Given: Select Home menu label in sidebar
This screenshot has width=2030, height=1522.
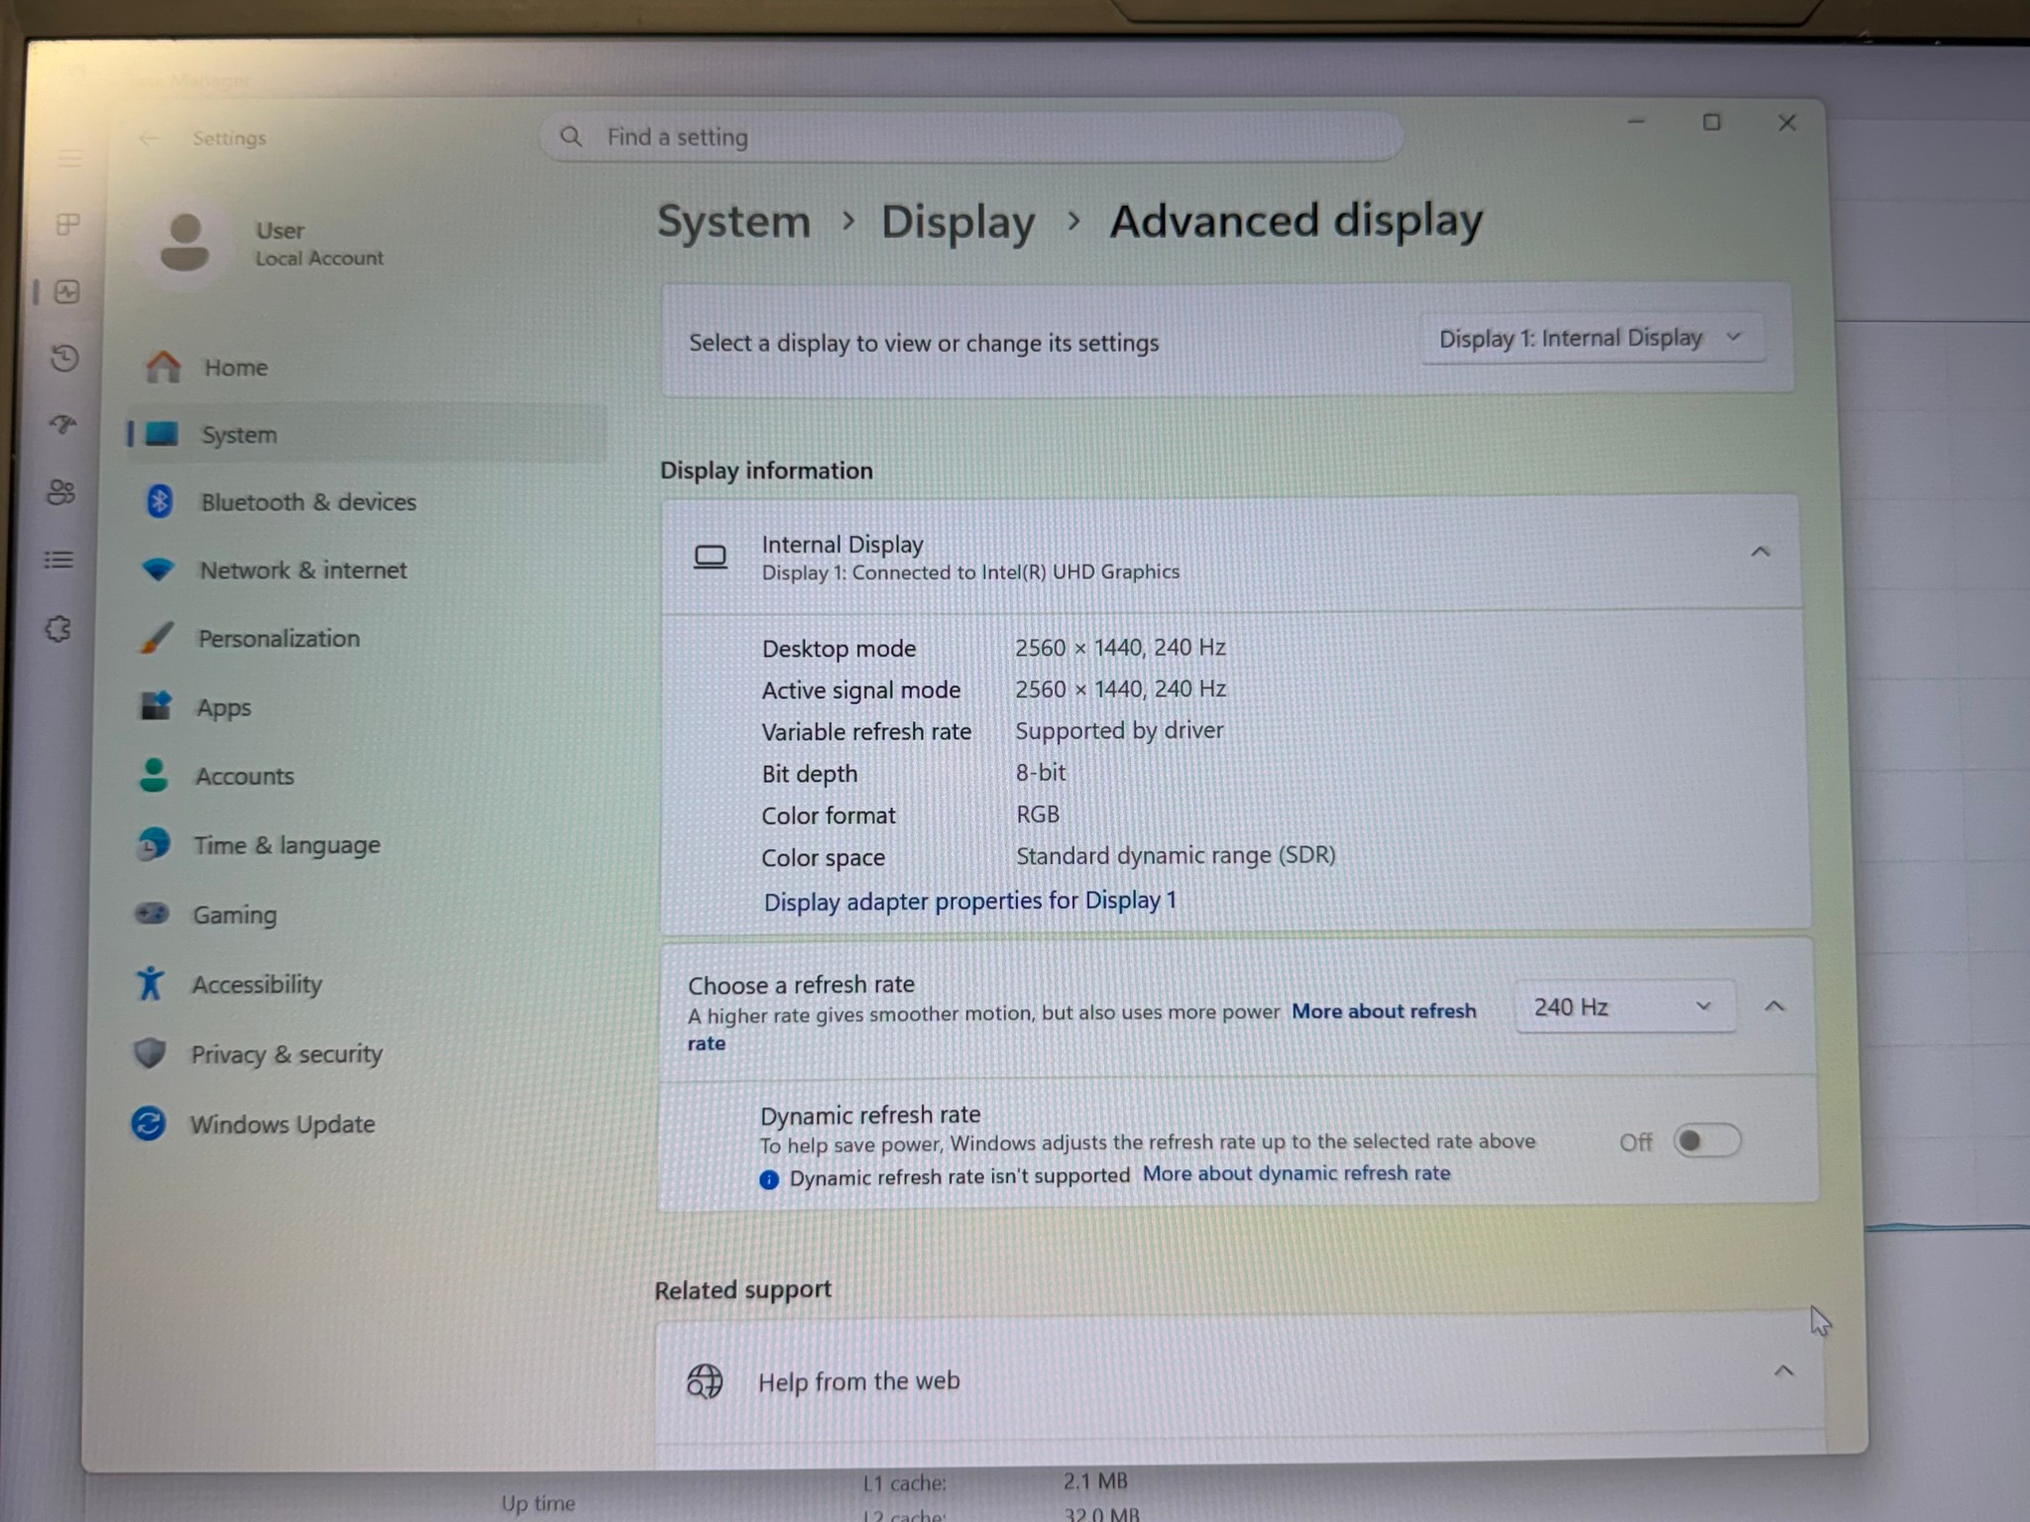Looking at the screenshot, I should [x=236, y=368].
